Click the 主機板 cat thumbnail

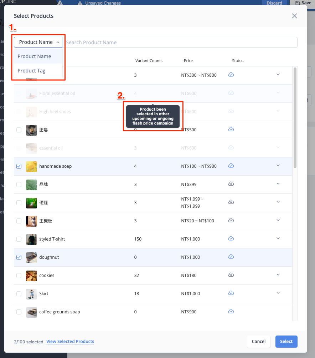31,221
